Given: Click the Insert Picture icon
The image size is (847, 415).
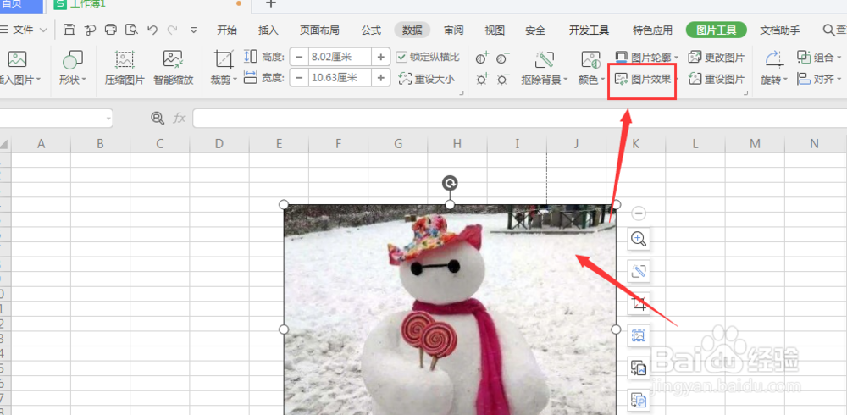Looking at the screenshot, I should [x=17, y=59].
